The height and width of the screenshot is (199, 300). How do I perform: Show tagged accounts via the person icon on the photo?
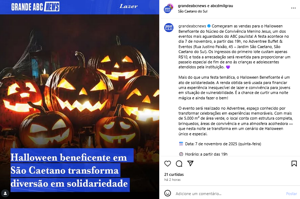tap(5, 193)
